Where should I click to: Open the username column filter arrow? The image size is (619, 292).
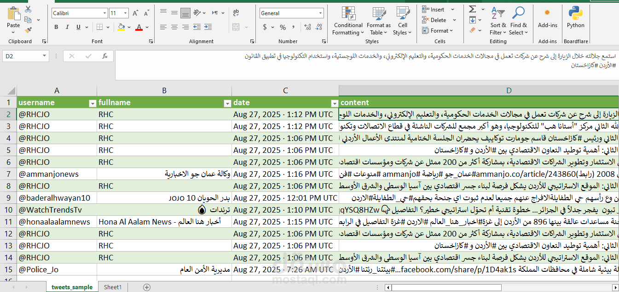pyautogui.click(x=92, y=103)
